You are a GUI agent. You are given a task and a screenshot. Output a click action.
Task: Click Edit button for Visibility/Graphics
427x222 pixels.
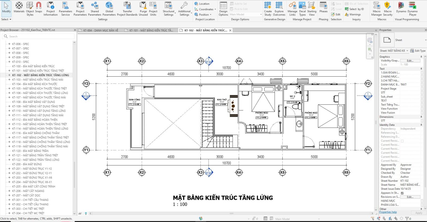click(x=410, y=61)
